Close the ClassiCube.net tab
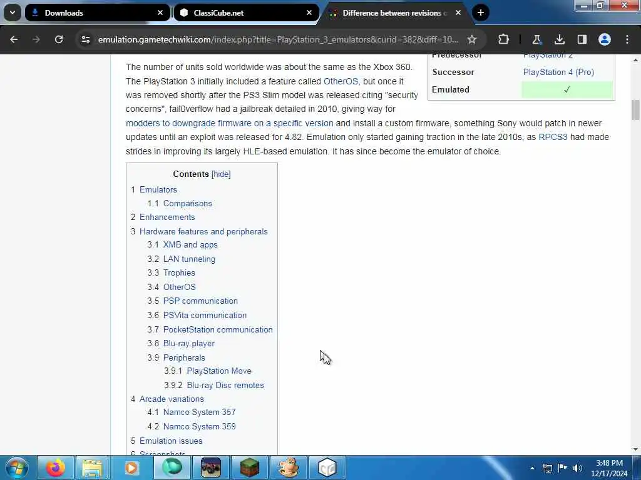This screenshot has height=480, width=641. [309, 12]
